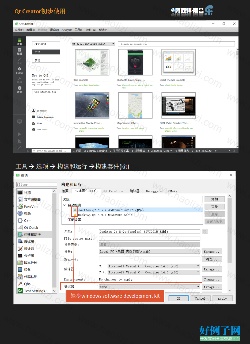Select Test Settings category in Options dialog
This screenshot has width=250, height=344.
pyautogui.click(x=35, y=291)
